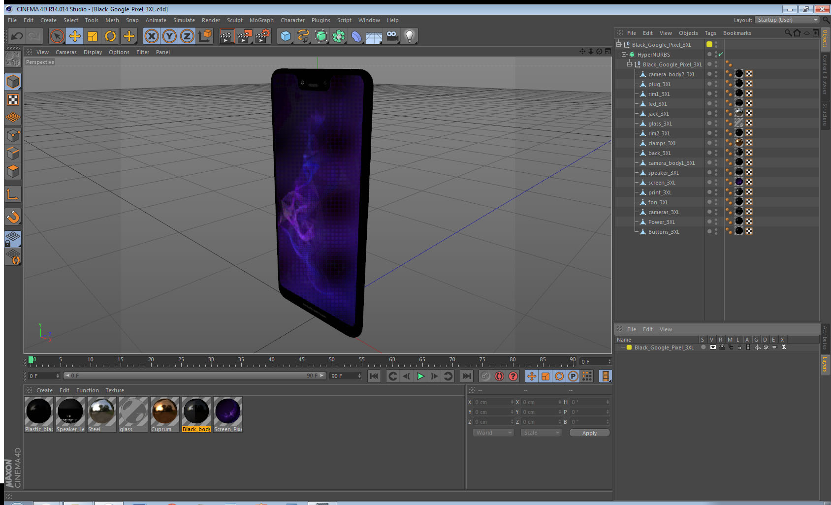Toggle Z axis lock
Screen dimensions: 831x505
tap(187, 36)
